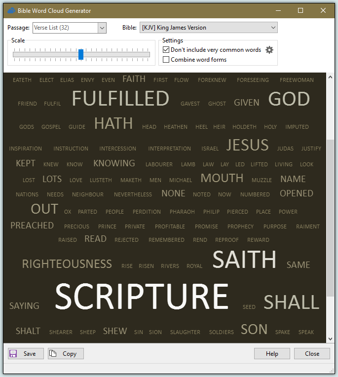The image size is (338, 377).
Task: Click the word FORESEEING in the cloud
Action: pyautogui.click(x=253, y=80)
